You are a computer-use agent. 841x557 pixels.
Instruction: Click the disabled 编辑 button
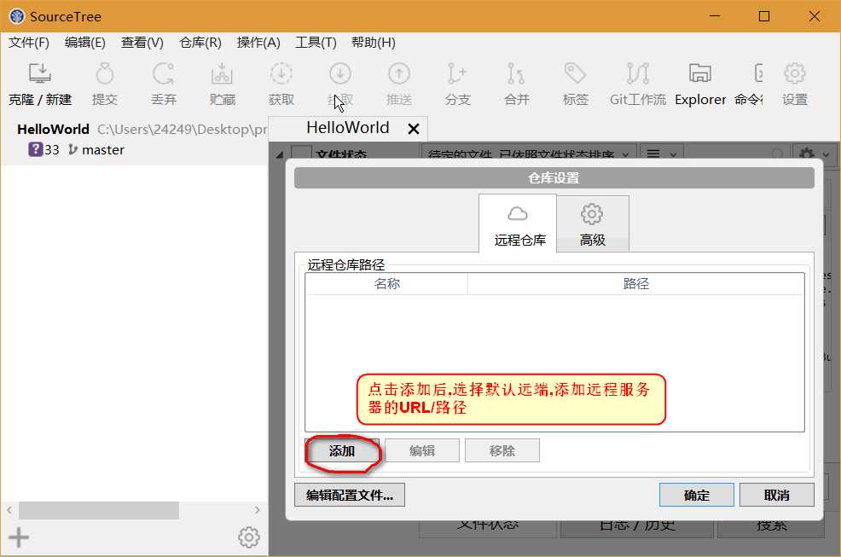pyautogui.click(x=422, y=450)
